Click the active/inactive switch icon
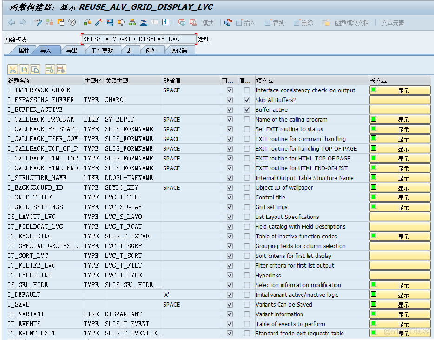 (50, 22)
